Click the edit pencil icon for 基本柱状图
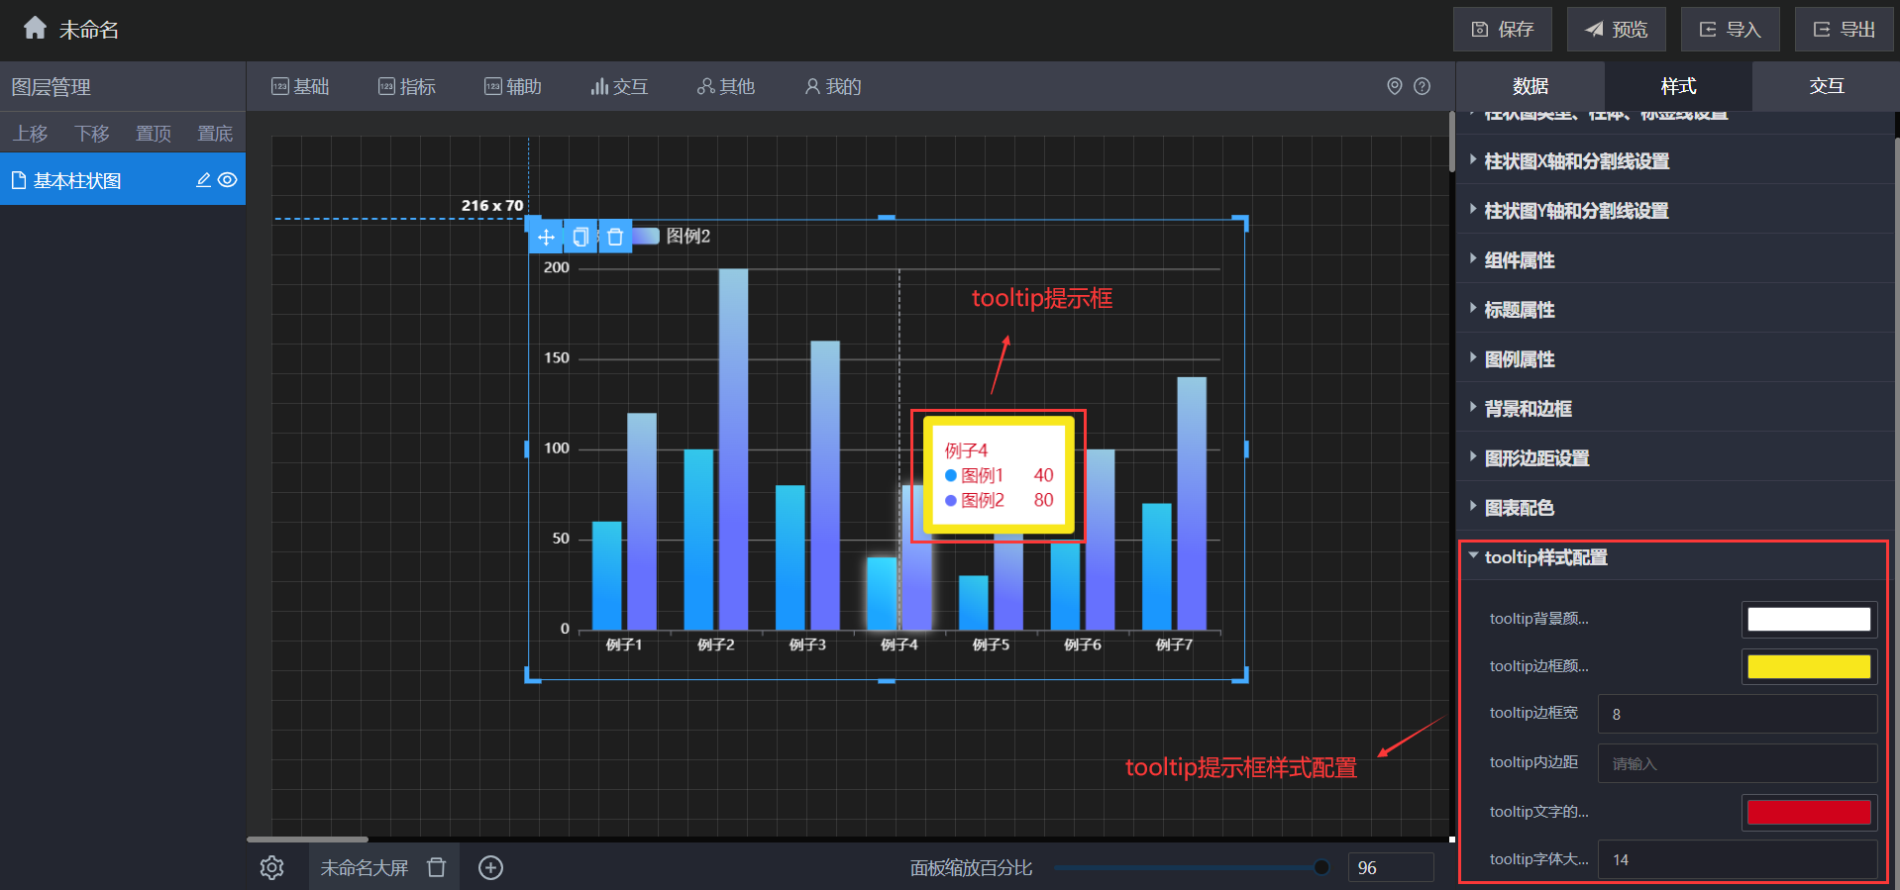The image size is (1900, 890). coord(203,180)
